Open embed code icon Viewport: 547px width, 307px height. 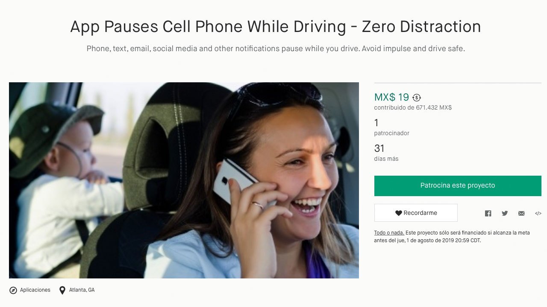538,214
